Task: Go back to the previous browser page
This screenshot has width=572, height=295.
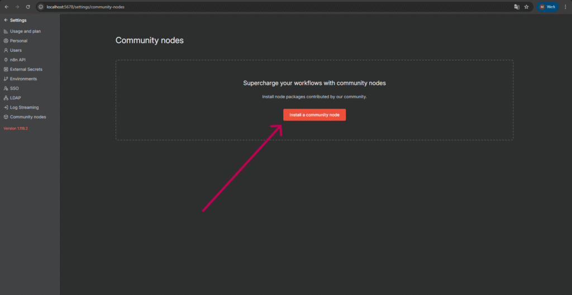Action: point(6,7)
